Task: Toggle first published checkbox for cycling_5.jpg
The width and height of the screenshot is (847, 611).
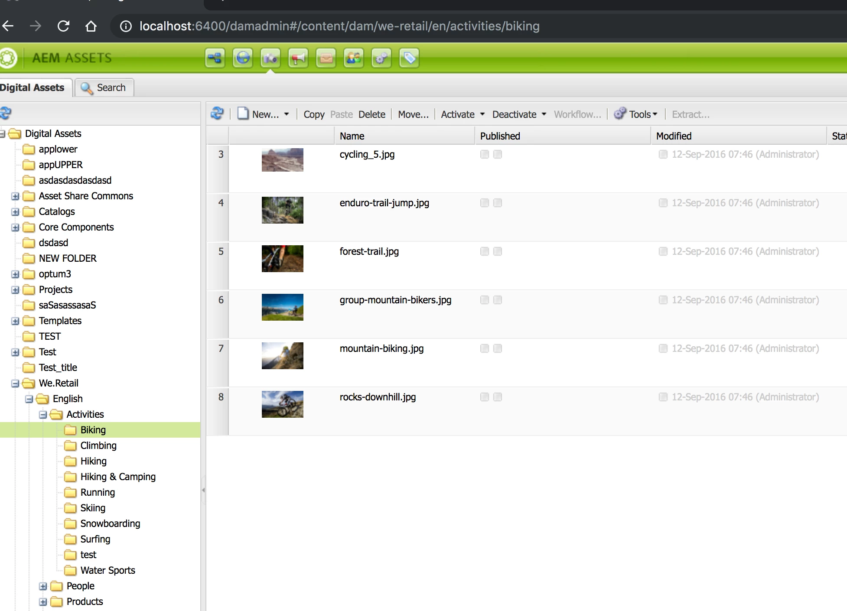Action: (x=485, y=154)
